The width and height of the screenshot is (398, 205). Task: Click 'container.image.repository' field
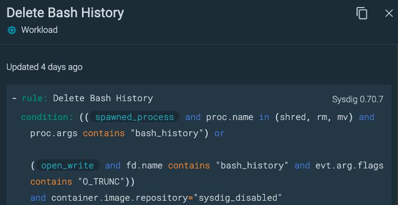[120, 198]
